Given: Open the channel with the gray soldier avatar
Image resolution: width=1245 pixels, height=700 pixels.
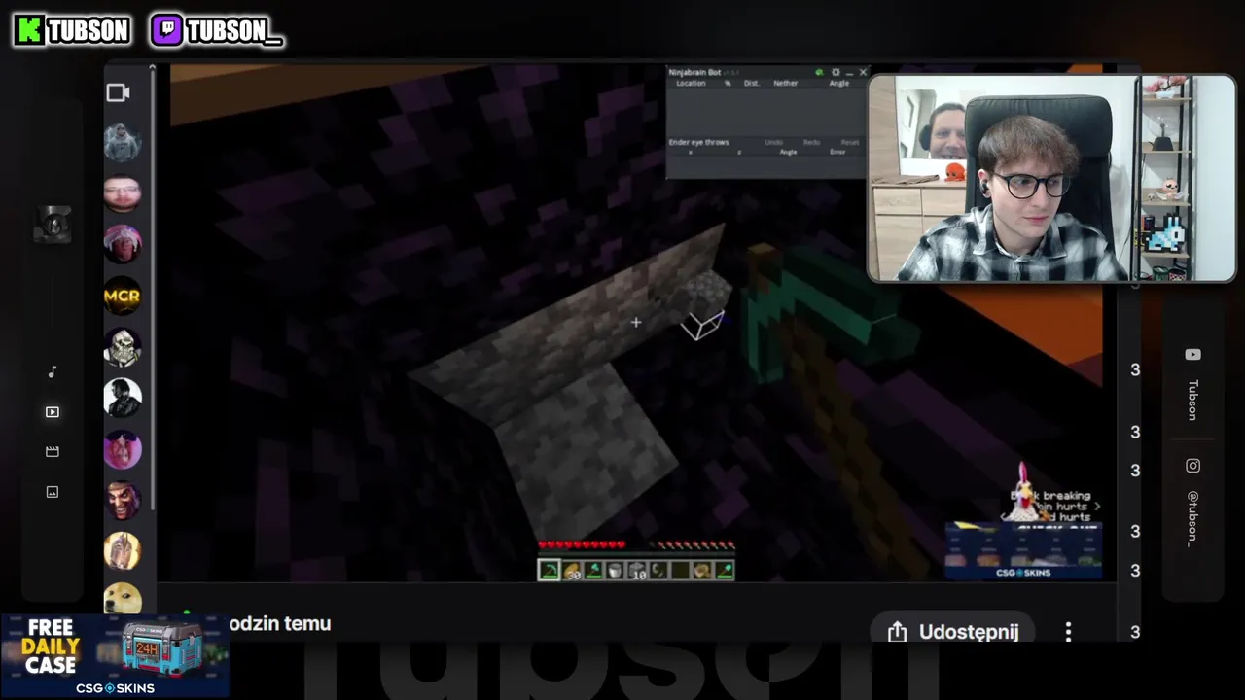Looking at the screenshot, I should (x=123, y=143).
